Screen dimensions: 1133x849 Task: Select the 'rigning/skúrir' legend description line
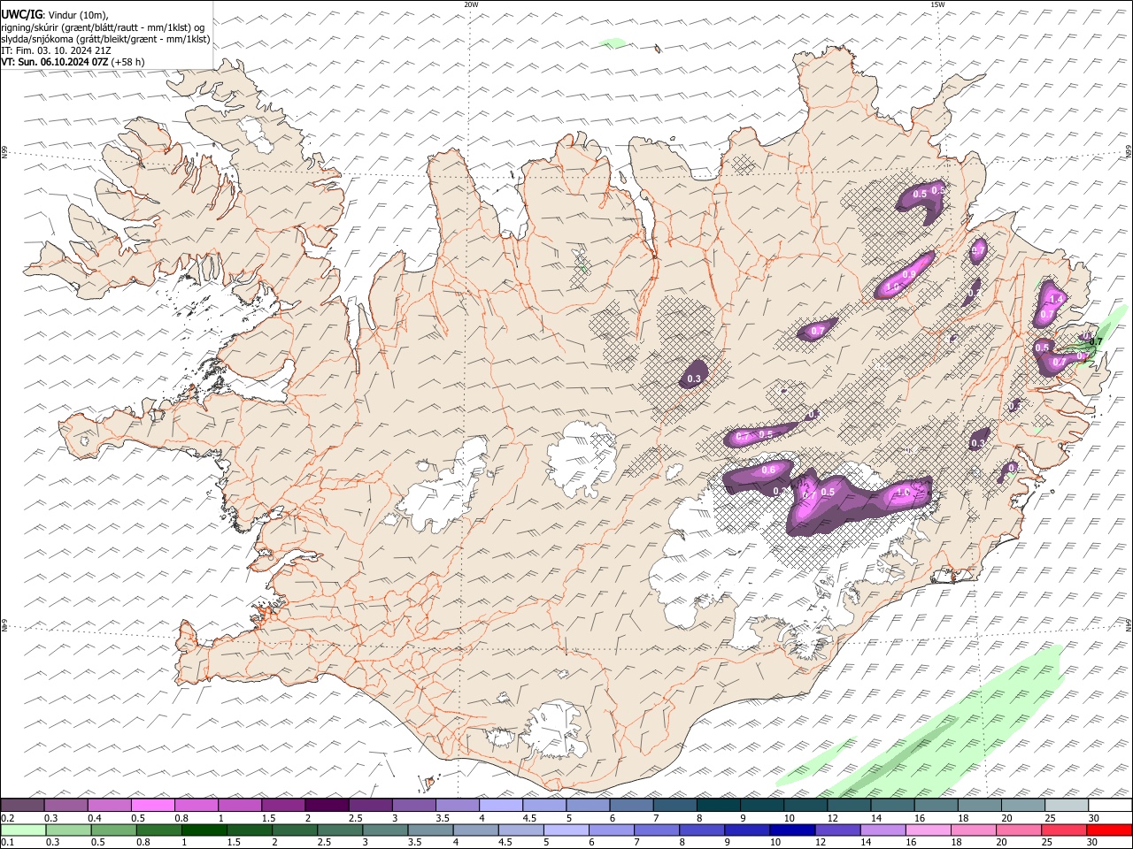coord(104,27)
